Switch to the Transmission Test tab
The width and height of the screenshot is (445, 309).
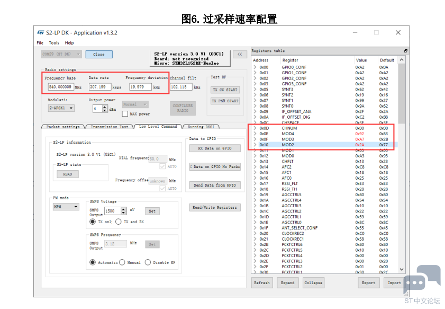tap(109, 127)
